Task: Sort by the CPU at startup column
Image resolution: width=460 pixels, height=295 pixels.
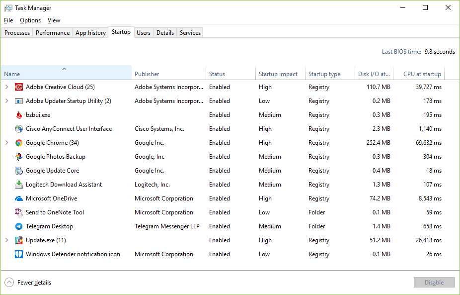Action: click(x=419, y=73)
